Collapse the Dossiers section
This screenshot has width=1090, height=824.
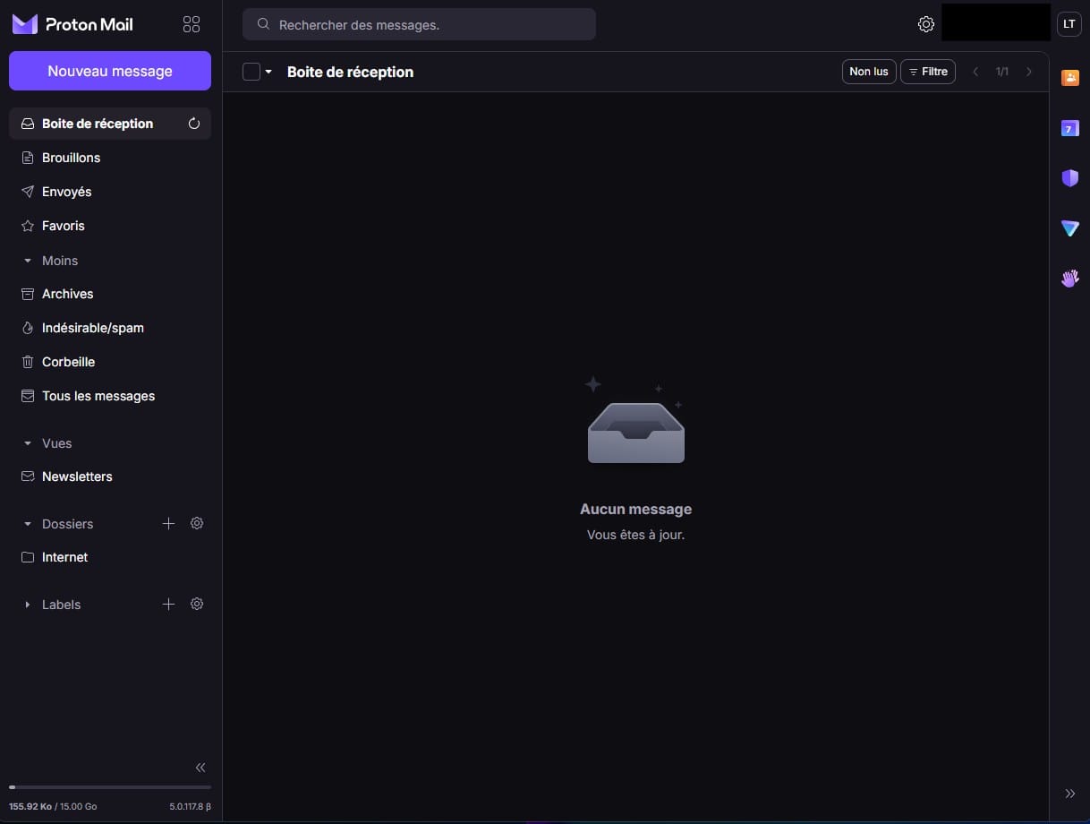(58, 524)
